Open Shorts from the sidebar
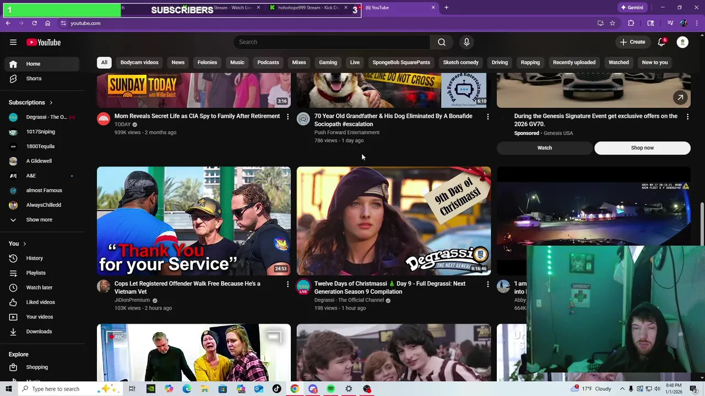This screenshot has height=396, width=705. [x=42, y=79]
